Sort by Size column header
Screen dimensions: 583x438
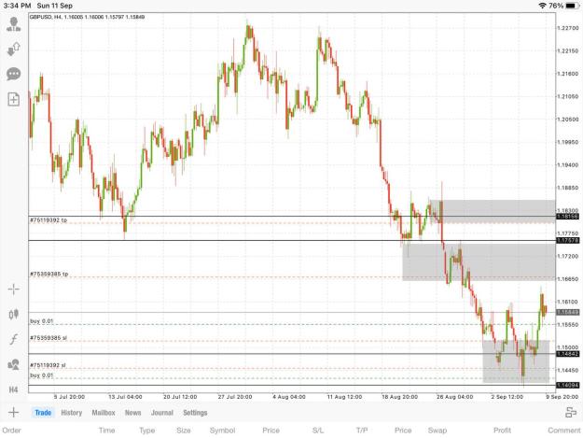(184, 431)
